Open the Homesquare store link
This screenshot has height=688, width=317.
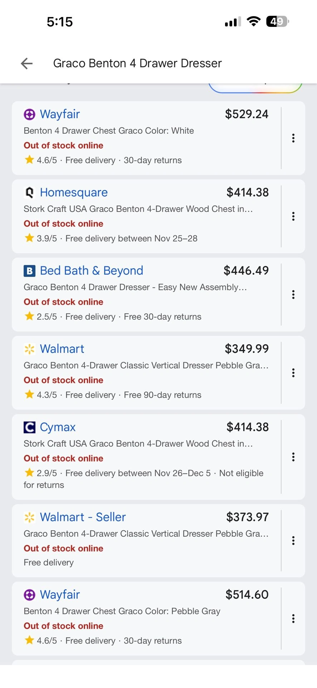[x=74, y=192]
